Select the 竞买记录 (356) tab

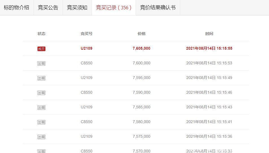[114, 8]
